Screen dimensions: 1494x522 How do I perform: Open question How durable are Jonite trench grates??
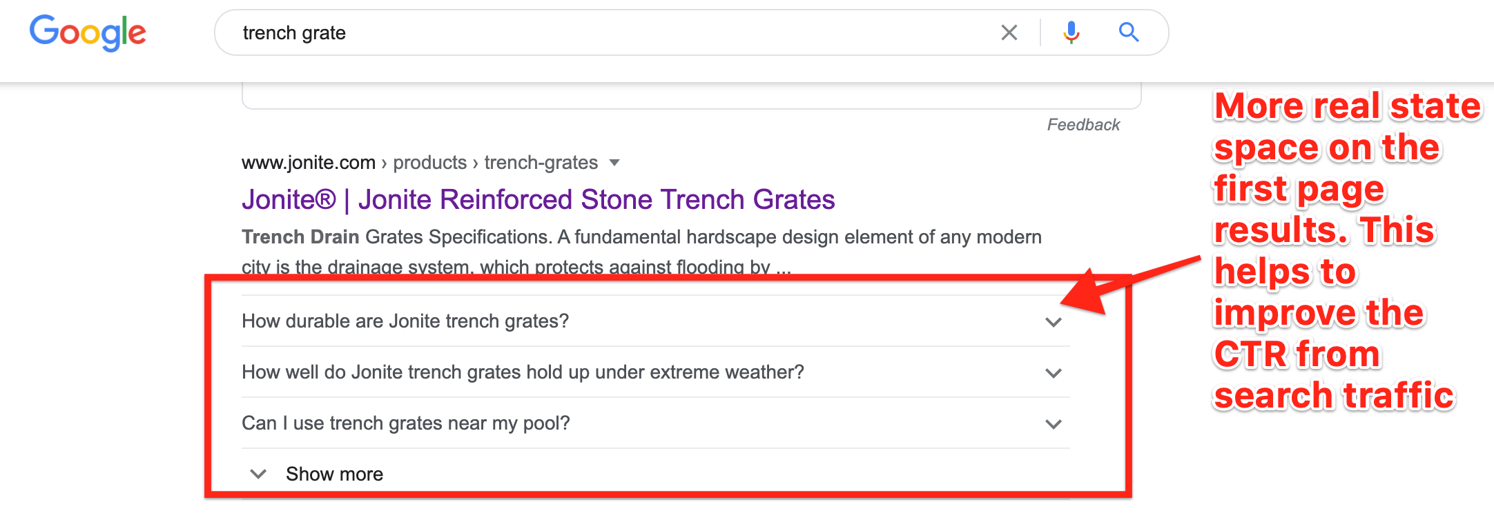(x=405, y=321)
